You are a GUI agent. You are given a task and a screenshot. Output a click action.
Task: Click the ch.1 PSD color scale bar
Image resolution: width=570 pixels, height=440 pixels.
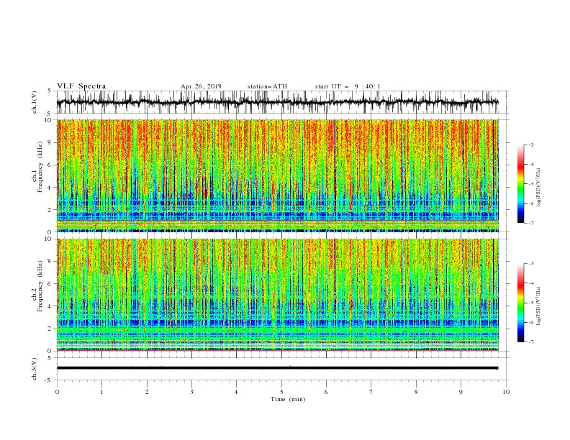pos(520,184)
